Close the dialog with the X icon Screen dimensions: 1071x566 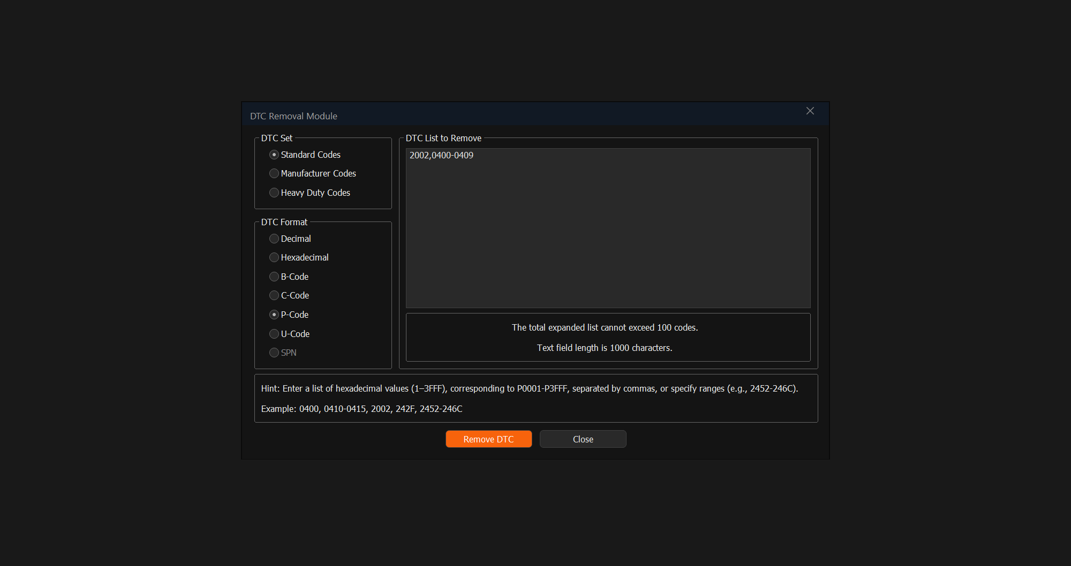click(810, 111)
